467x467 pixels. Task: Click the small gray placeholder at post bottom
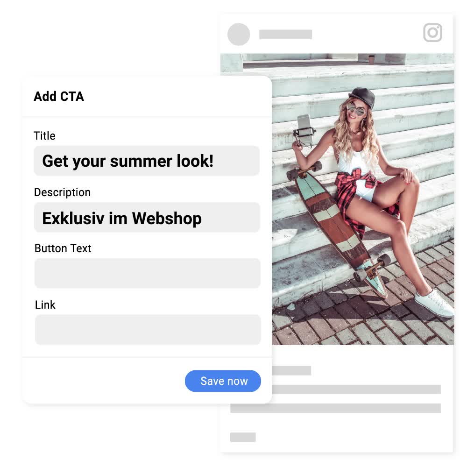pos(243,437)
